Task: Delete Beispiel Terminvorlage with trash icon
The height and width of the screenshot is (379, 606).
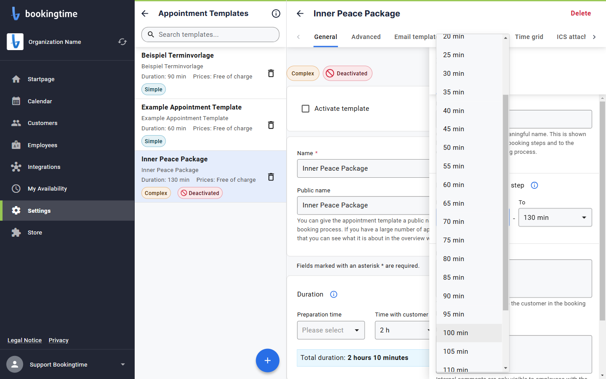Action: [271, 73]
